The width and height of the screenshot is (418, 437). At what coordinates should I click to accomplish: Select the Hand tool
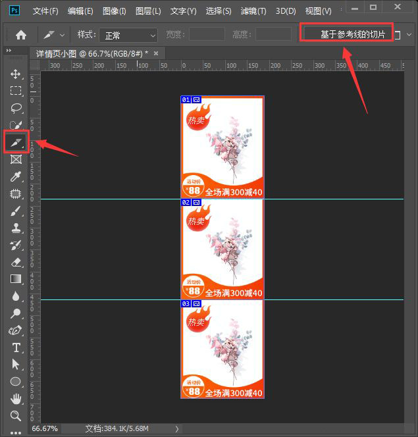point(16,399)
